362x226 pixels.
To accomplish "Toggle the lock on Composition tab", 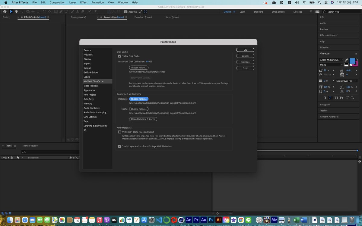I will tap(102, 17).
